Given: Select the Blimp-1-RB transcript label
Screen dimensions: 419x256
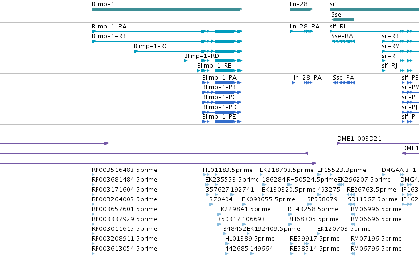Looking at the screenshot, I should pos(108,36).
